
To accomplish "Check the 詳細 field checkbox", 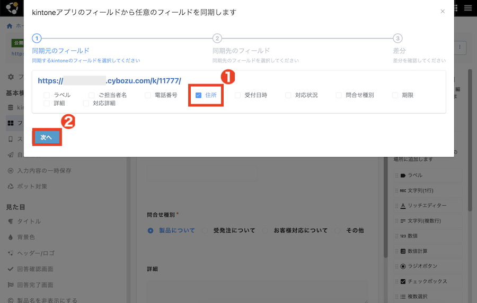I will coord(47,104).
